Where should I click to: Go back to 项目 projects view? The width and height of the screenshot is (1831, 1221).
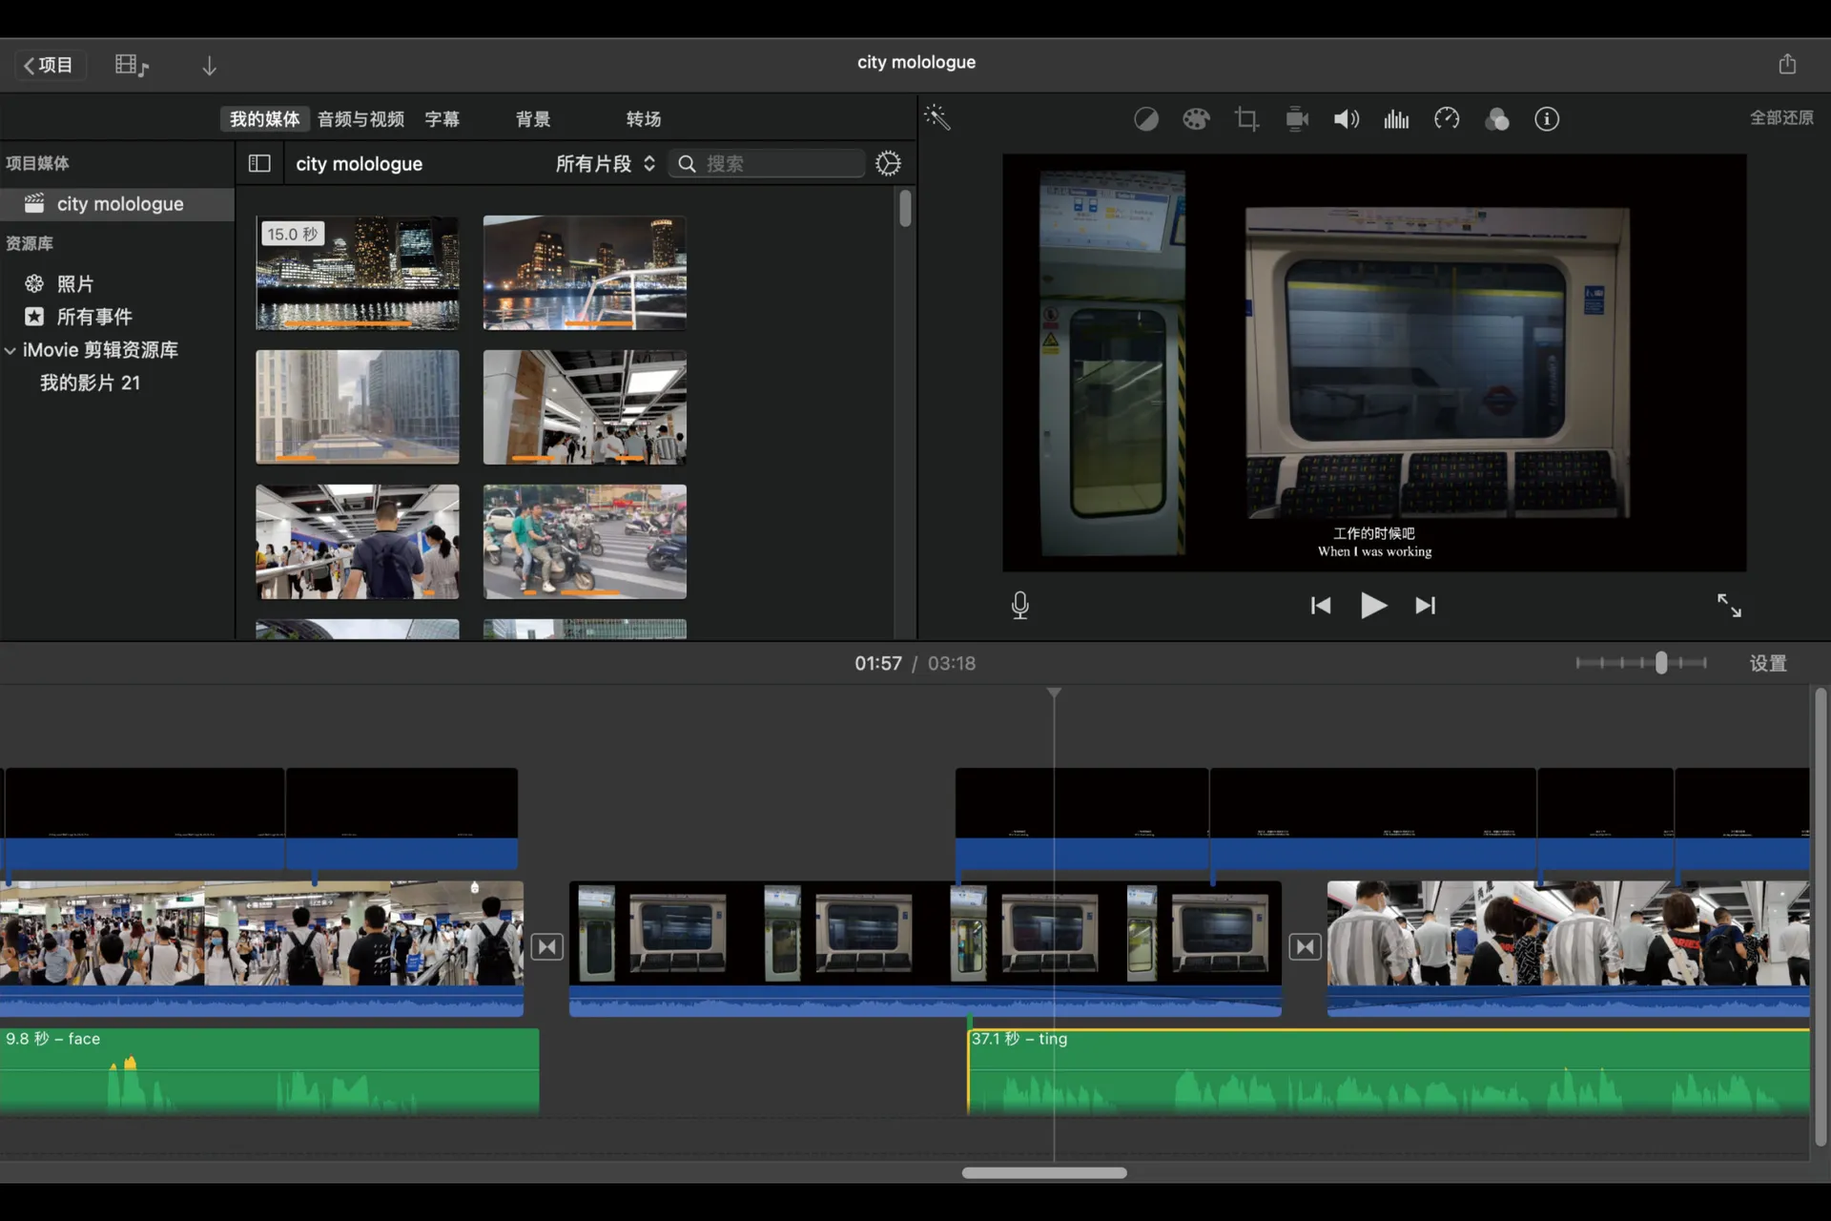50,65
